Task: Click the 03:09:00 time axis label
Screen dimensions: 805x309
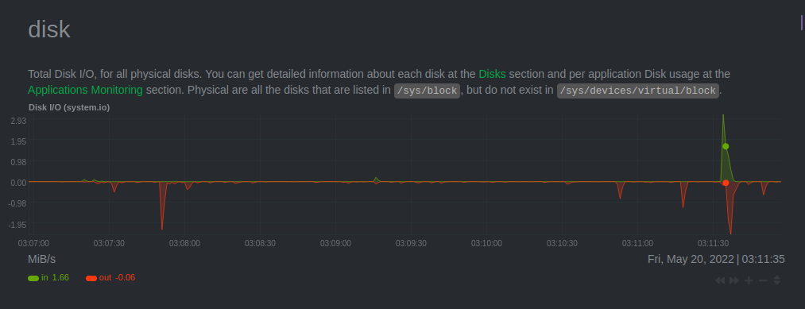Action: coord(336,243)
